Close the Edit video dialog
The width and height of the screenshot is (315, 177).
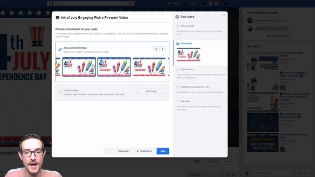(x=224, y=15)
